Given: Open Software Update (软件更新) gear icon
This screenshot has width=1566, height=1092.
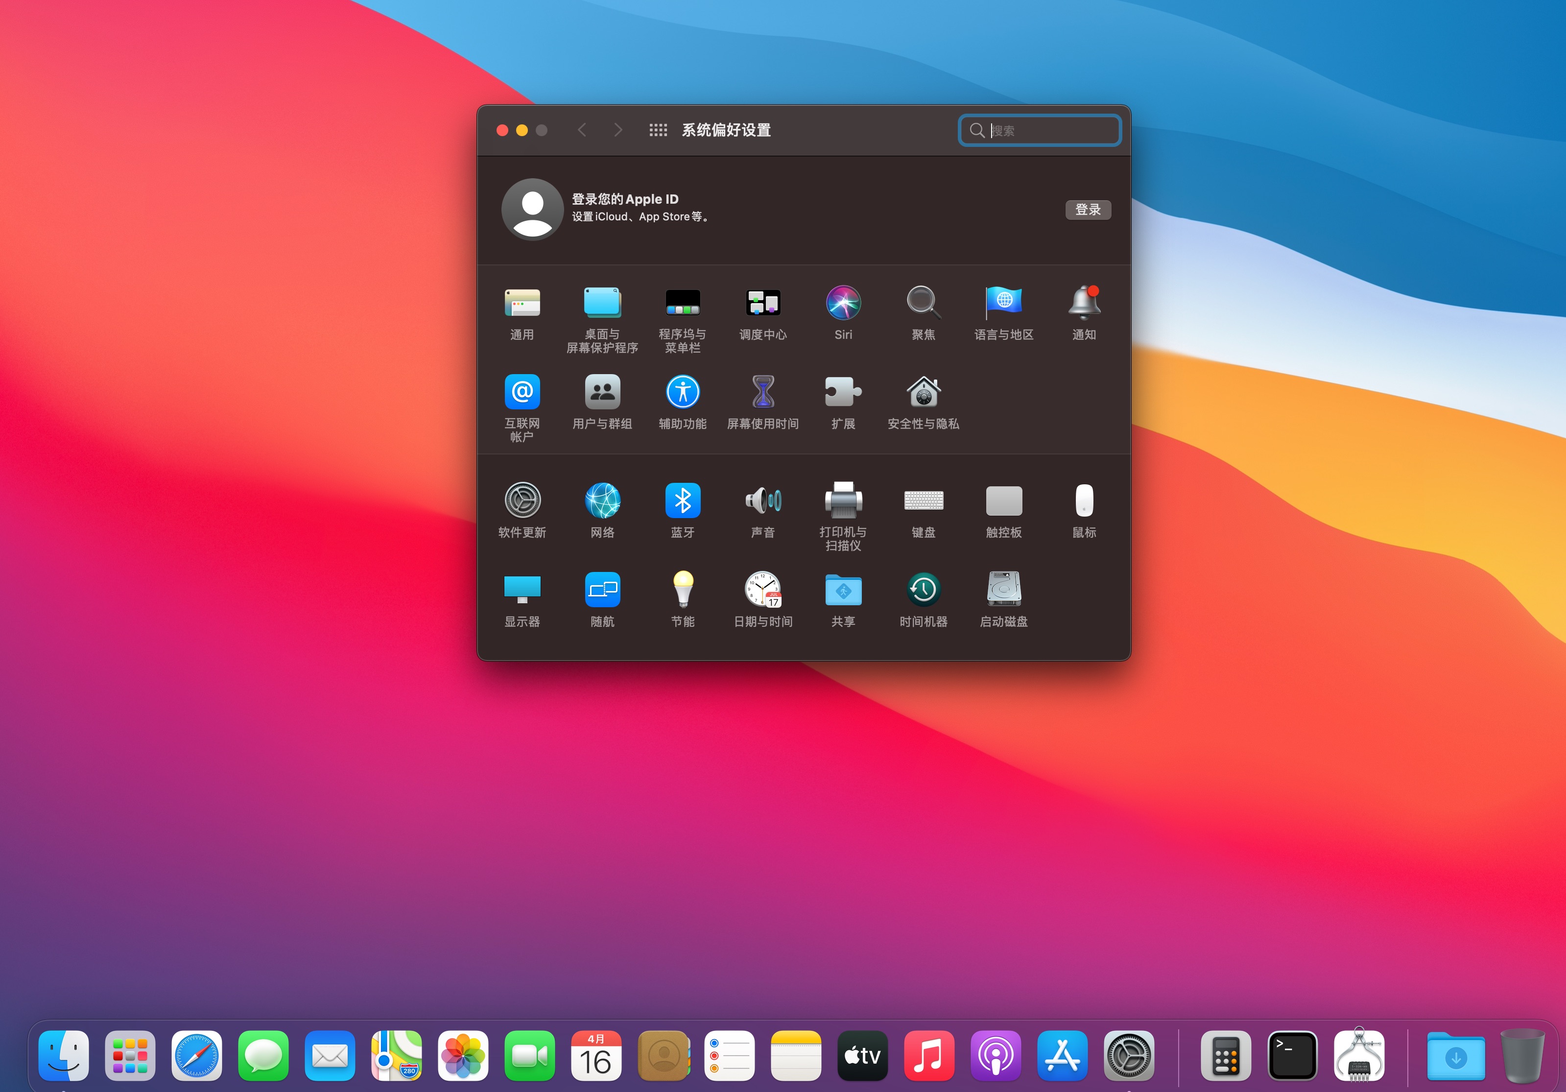Looking at the screenshot, I should click(522, 501).
